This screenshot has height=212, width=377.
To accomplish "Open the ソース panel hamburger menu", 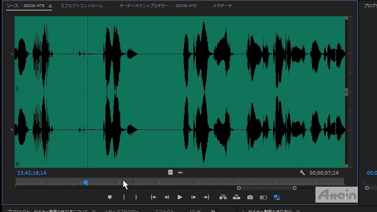I will (x=50, y=6).
